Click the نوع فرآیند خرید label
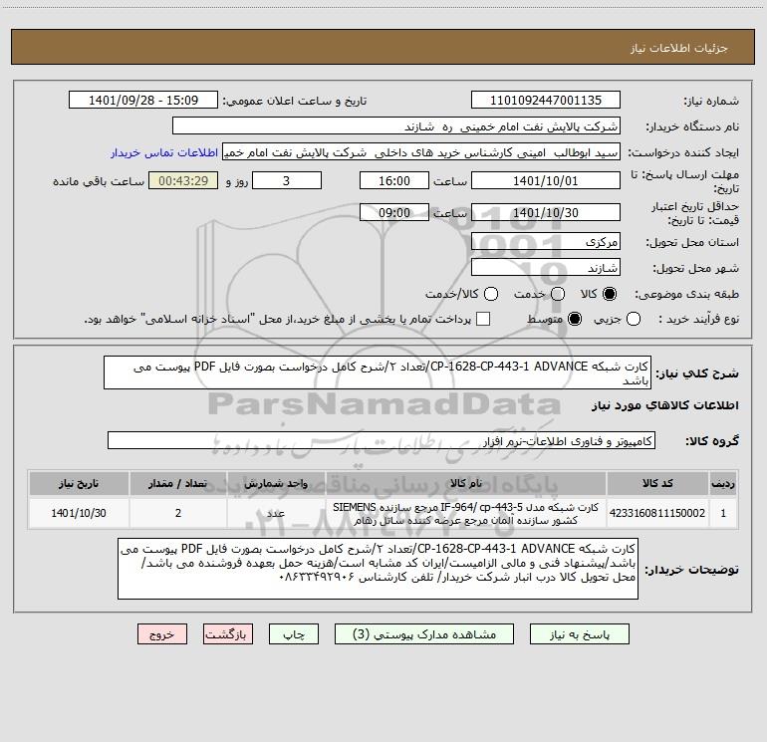This screenshot has height=742, width=767. click(x=698, y=319)
